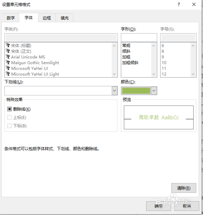Toggle the 上标(E) checkbox
The image size is (203, 215).
tap(9, 117)
